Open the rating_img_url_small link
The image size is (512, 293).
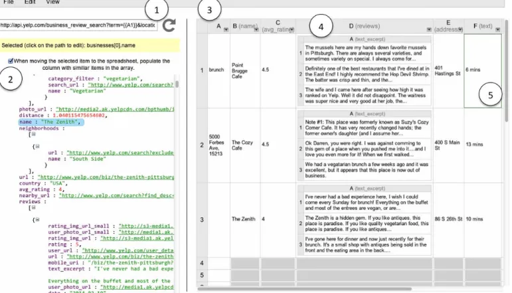[146, 226]
